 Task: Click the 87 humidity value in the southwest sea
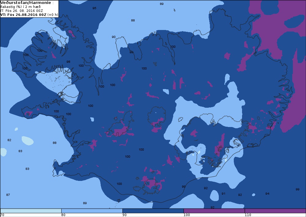tap(8, 195)
